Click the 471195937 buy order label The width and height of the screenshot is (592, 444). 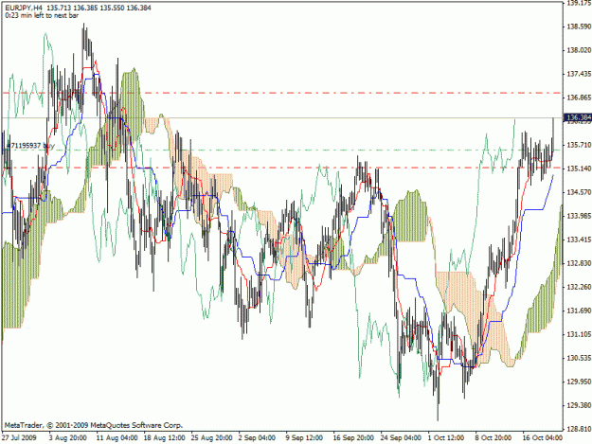tap(31, 145)
